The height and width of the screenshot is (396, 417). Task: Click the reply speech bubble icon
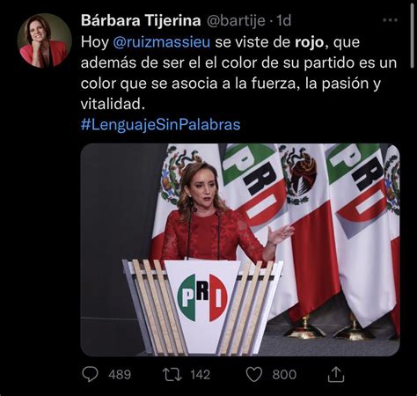click(90, 374)
